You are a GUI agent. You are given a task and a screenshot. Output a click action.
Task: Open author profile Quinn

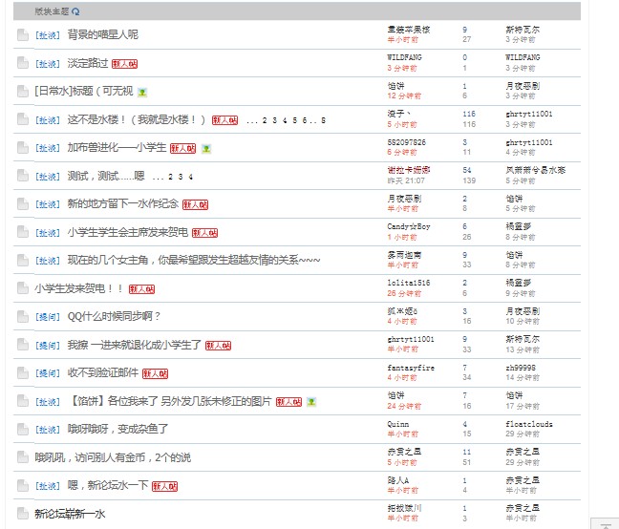click(x=398, y=424)
